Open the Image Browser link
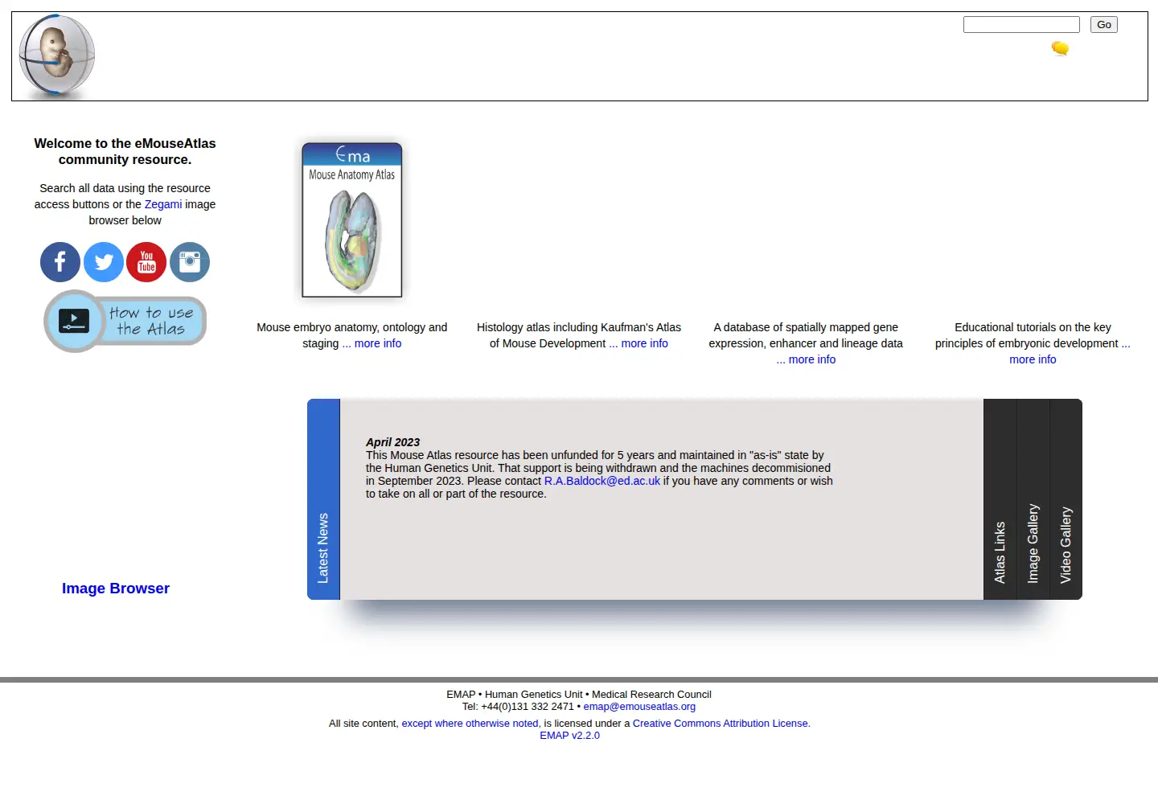The height and width of the screenshot is (804, 1158). click(x=116, y=589)
